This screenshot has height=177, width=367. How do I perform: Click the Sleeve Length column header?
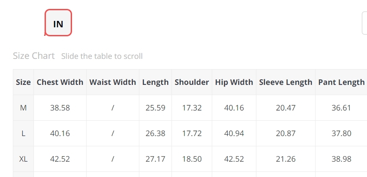pyautogui.click(x=286, y=82)
